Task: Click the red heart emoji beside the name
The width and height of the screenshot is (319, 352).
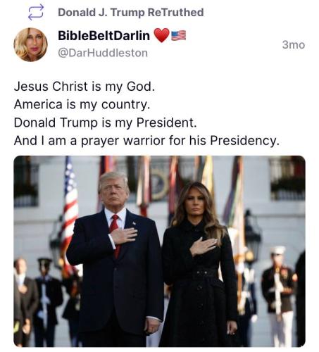Action: pyautogui.click(x=161, y=35)
